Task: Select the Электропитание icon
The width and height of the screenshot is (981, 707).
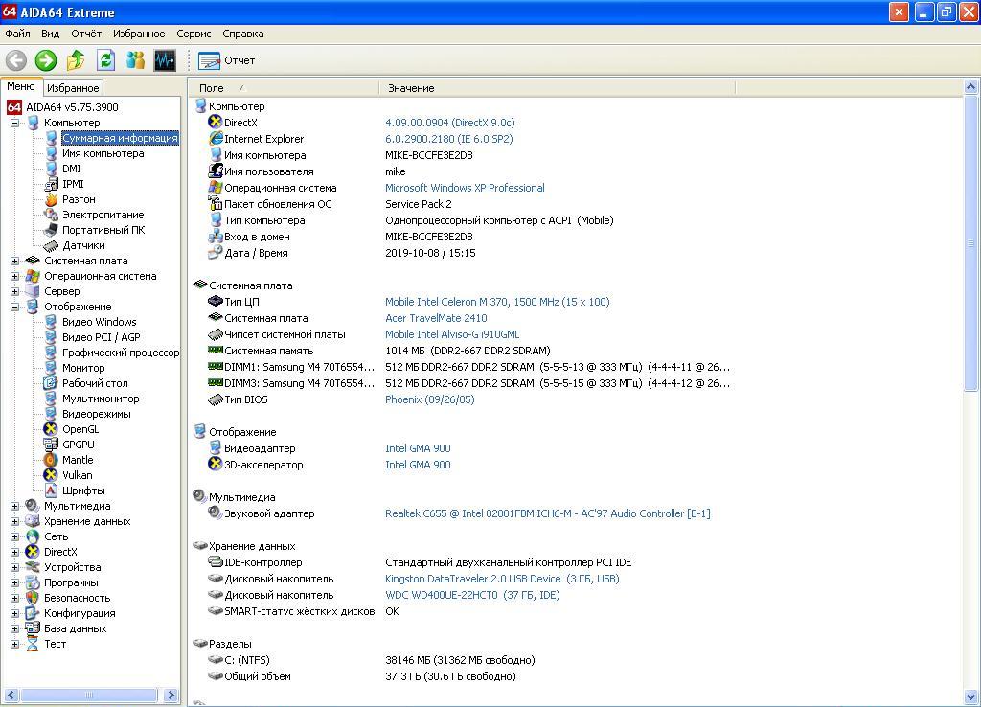Action: [x=52, y=215]
